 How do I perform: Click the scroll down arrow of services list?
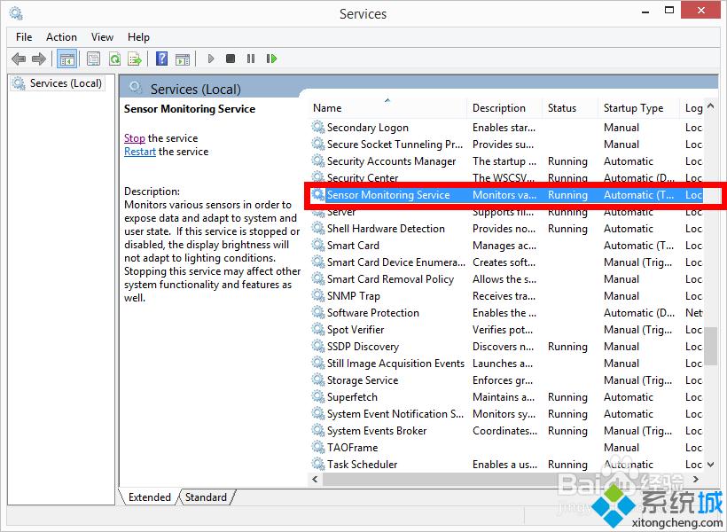click(711, 465)
